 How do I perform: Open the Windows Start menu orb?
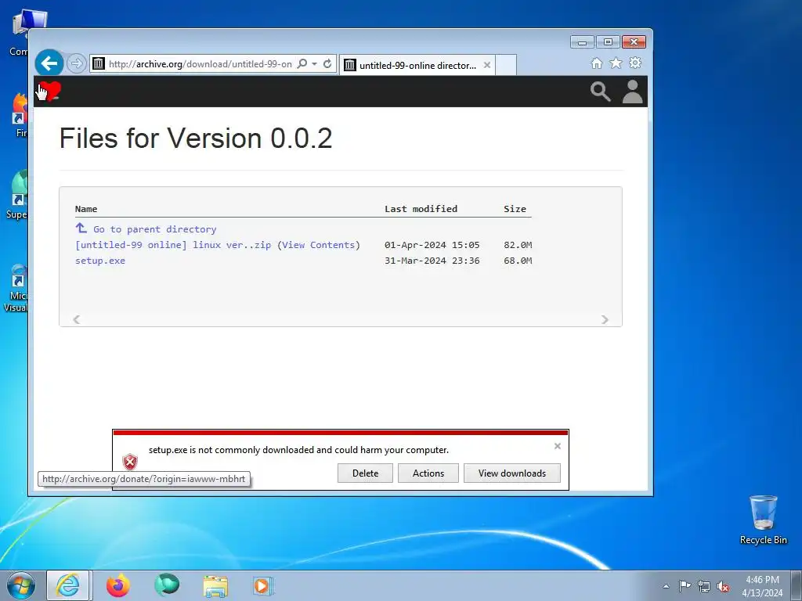click(x=21, y=585)
